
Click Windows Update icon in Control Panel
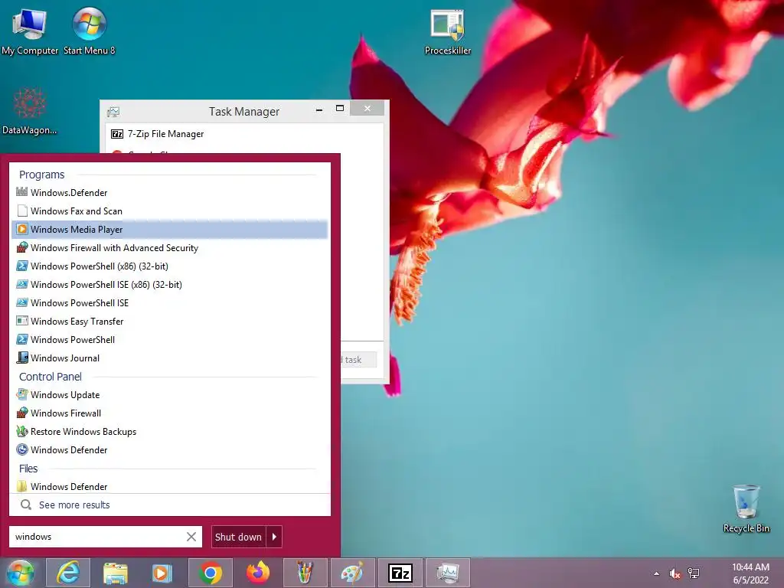(22, 394)
